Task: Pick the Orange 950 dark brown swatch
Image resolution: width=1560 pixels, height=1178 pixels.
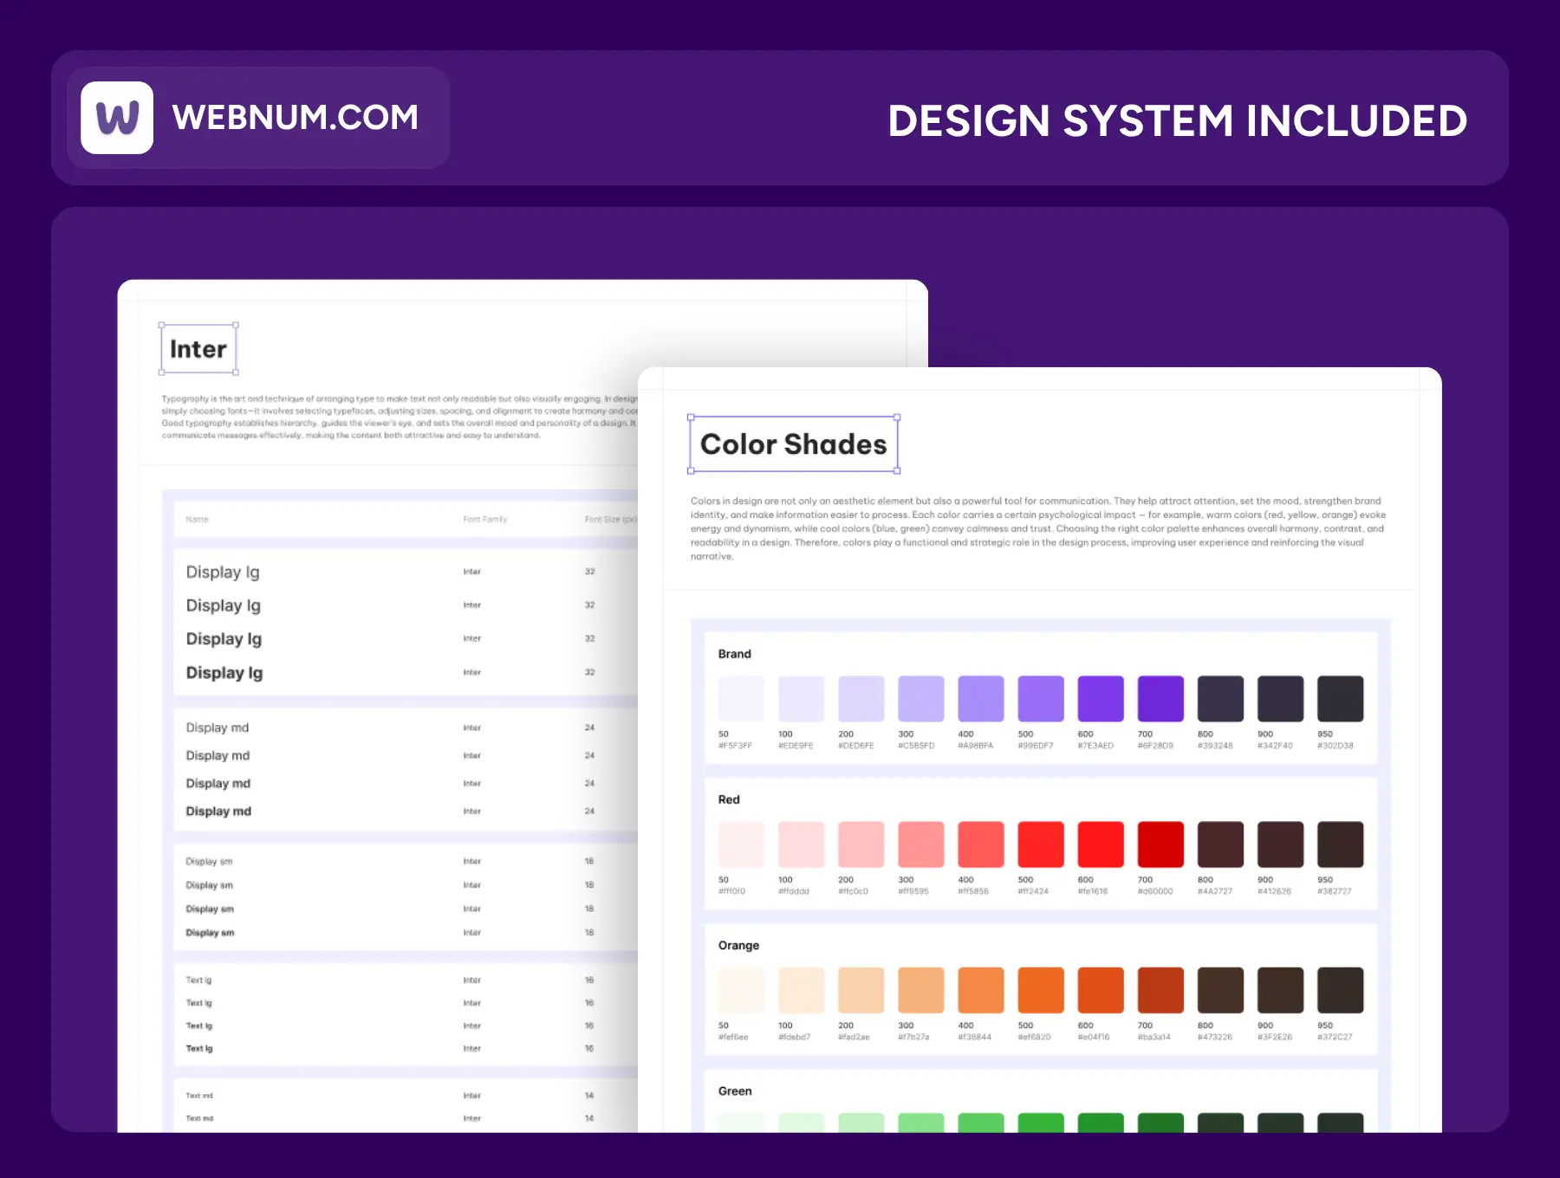Action: point(1340,990)
